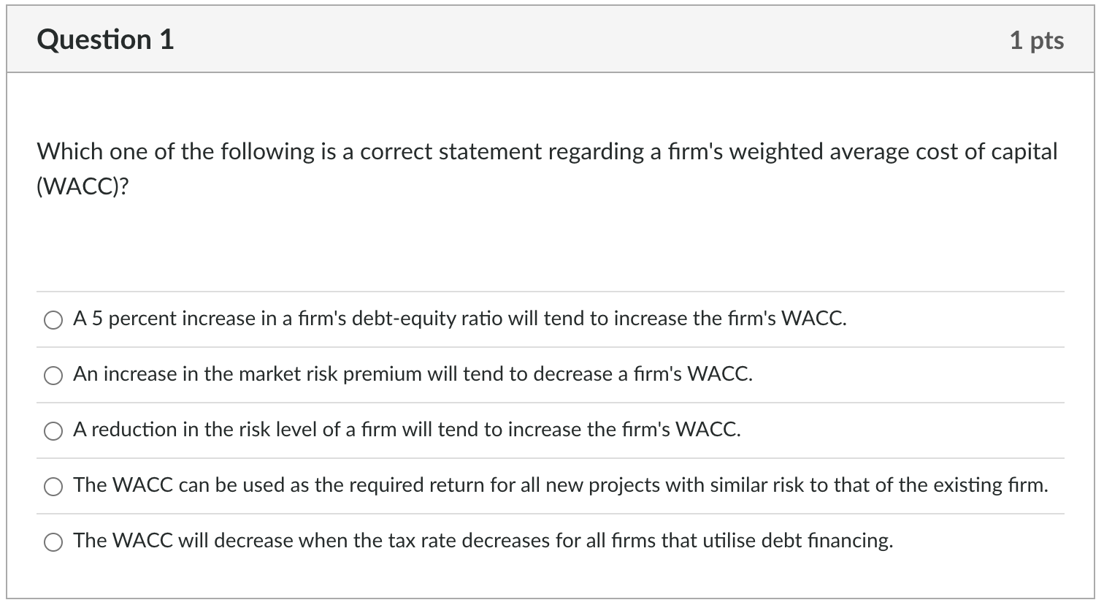Select the debt-equity ratio increase answer radio button
1104x608 pixels.
[x=53, y=320]
